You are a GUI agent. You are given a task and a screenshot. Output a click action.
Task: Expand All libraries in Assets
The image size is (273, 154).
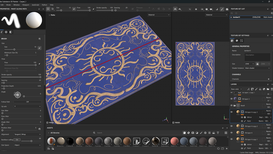(x=49, y=133)
